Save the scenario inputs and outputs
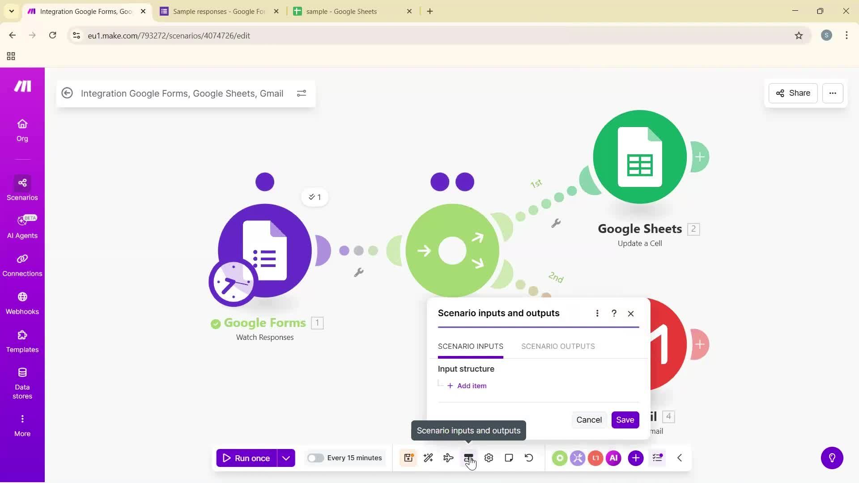The width and height of the screenshot is (859, 483). tap(625, 419)
